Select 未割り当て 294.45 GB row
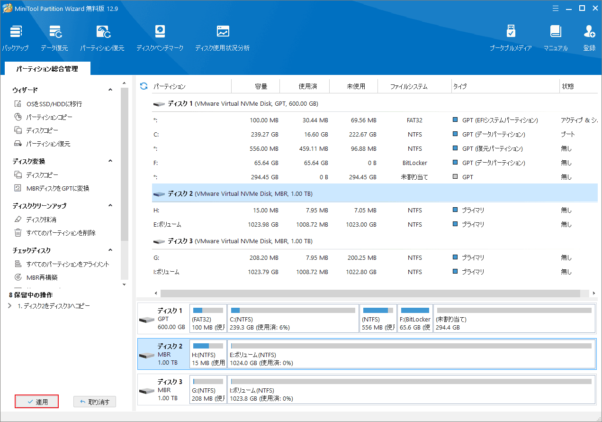 (375, 177)
